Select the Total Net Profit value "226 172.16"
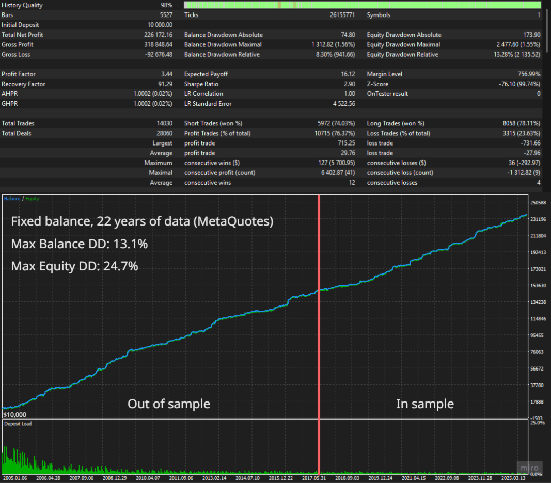 [158, 35]
